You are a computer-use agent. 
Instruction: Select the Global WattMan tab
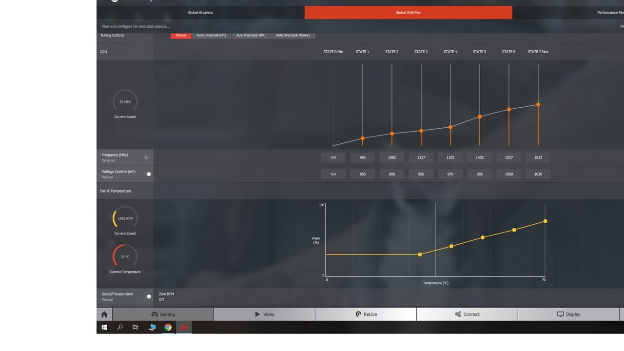point(409,13)
